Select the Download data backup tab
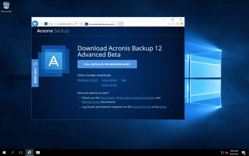This screenshot has width=249, height=156. [101, 24]
